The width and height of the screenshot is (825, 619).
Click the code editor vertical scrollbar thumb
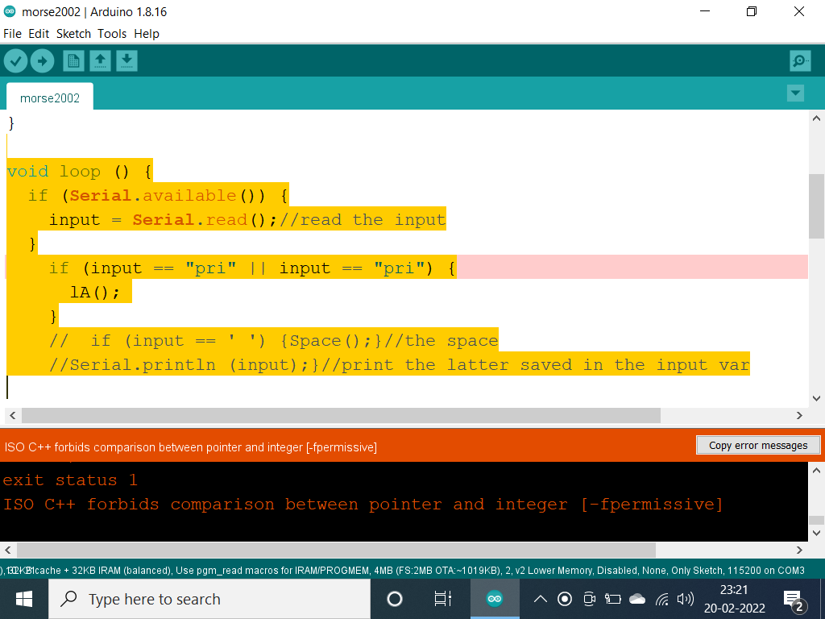click(816, 206)
